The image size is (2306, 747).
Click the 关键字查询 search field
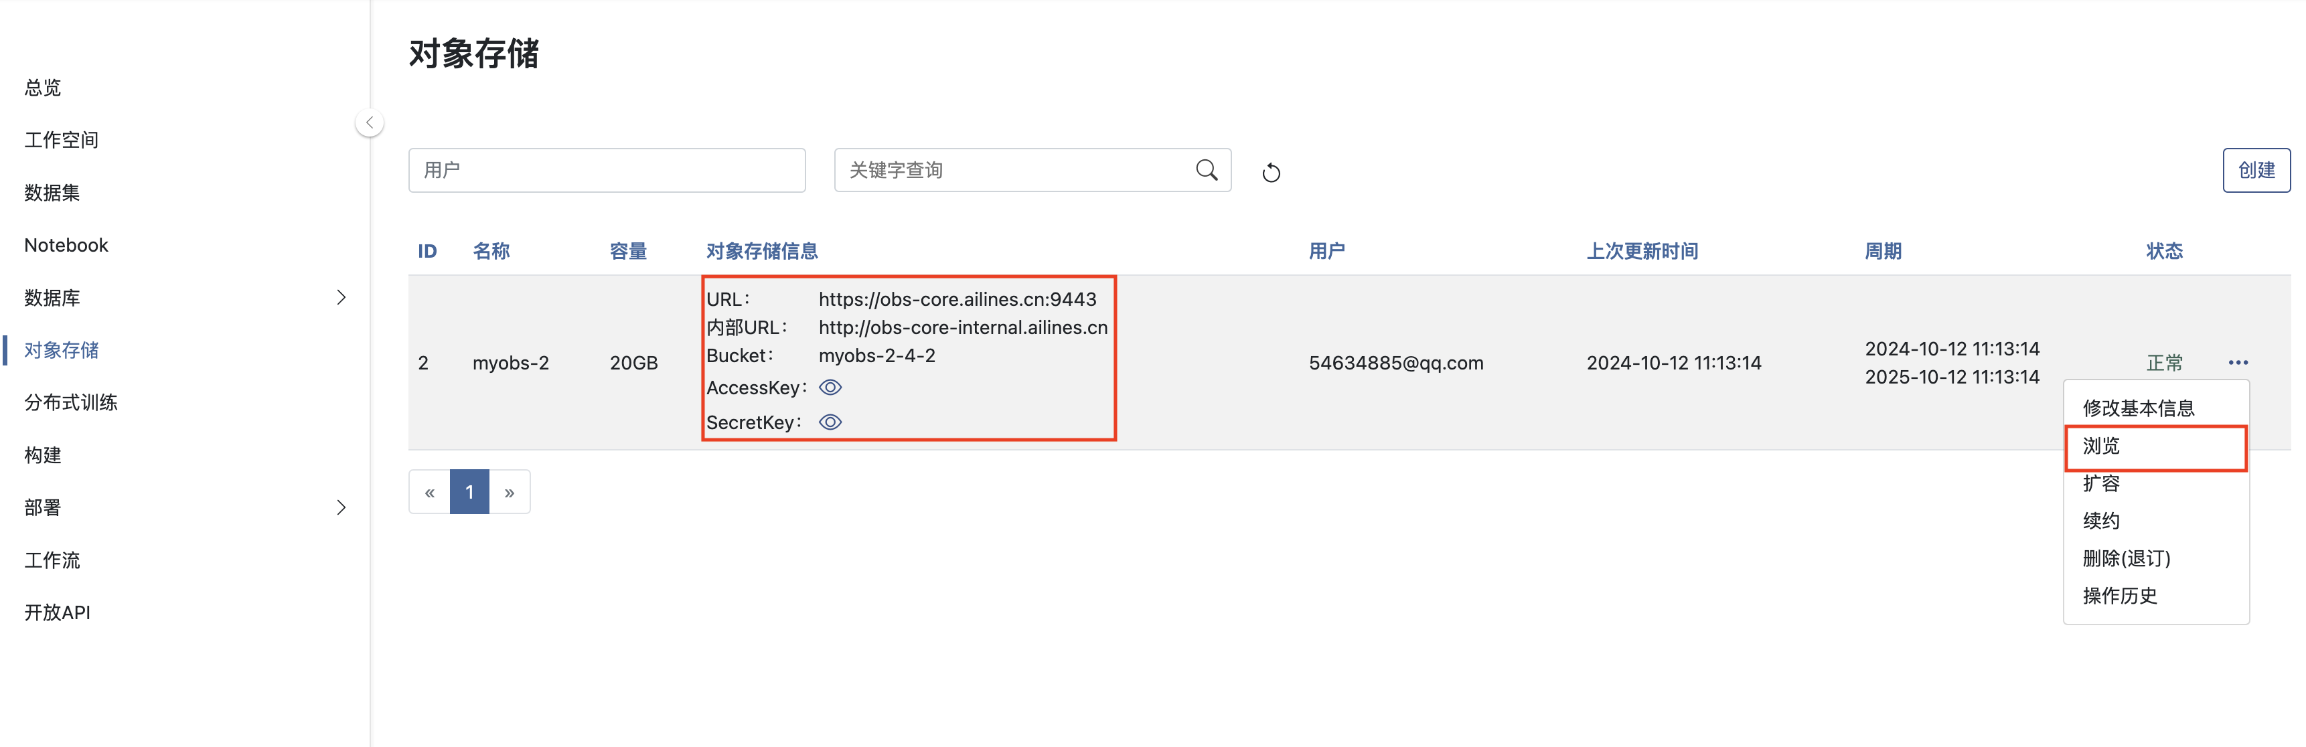click(x=1012, y=170)
